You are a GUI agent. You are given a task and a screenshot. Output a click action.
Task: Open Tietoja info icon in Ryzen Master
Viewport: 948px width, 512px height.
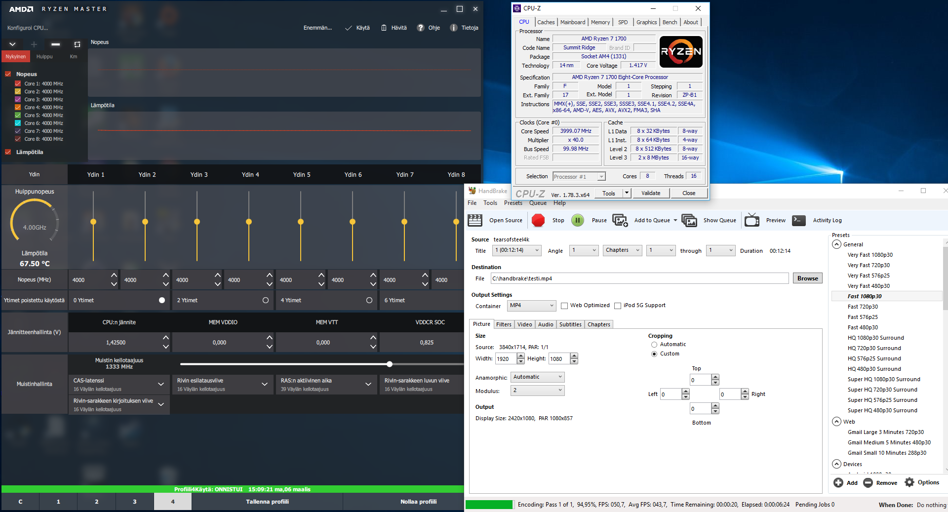tap(454, 28)
